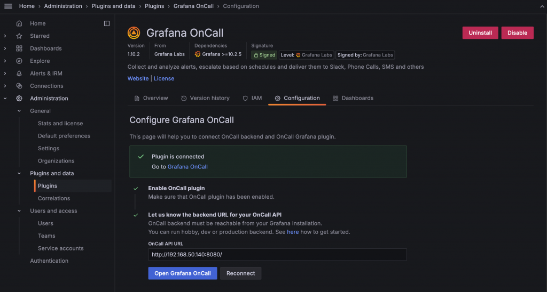Click the Signed by: Grafana Labs badge
Image resolution: width=547 pixels, height=292 pixels.
click(x=365, y=55)
